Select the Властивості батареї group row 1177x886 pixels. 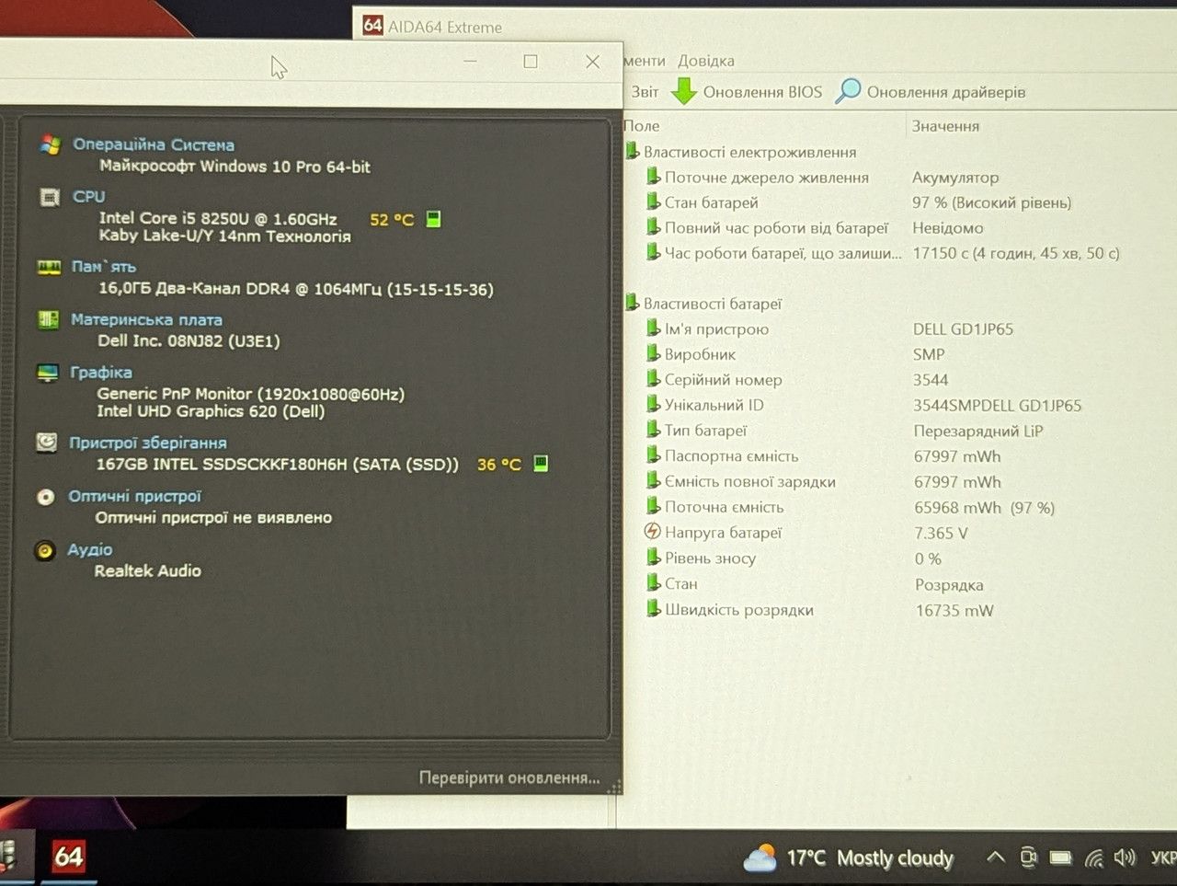coord(703,304)
